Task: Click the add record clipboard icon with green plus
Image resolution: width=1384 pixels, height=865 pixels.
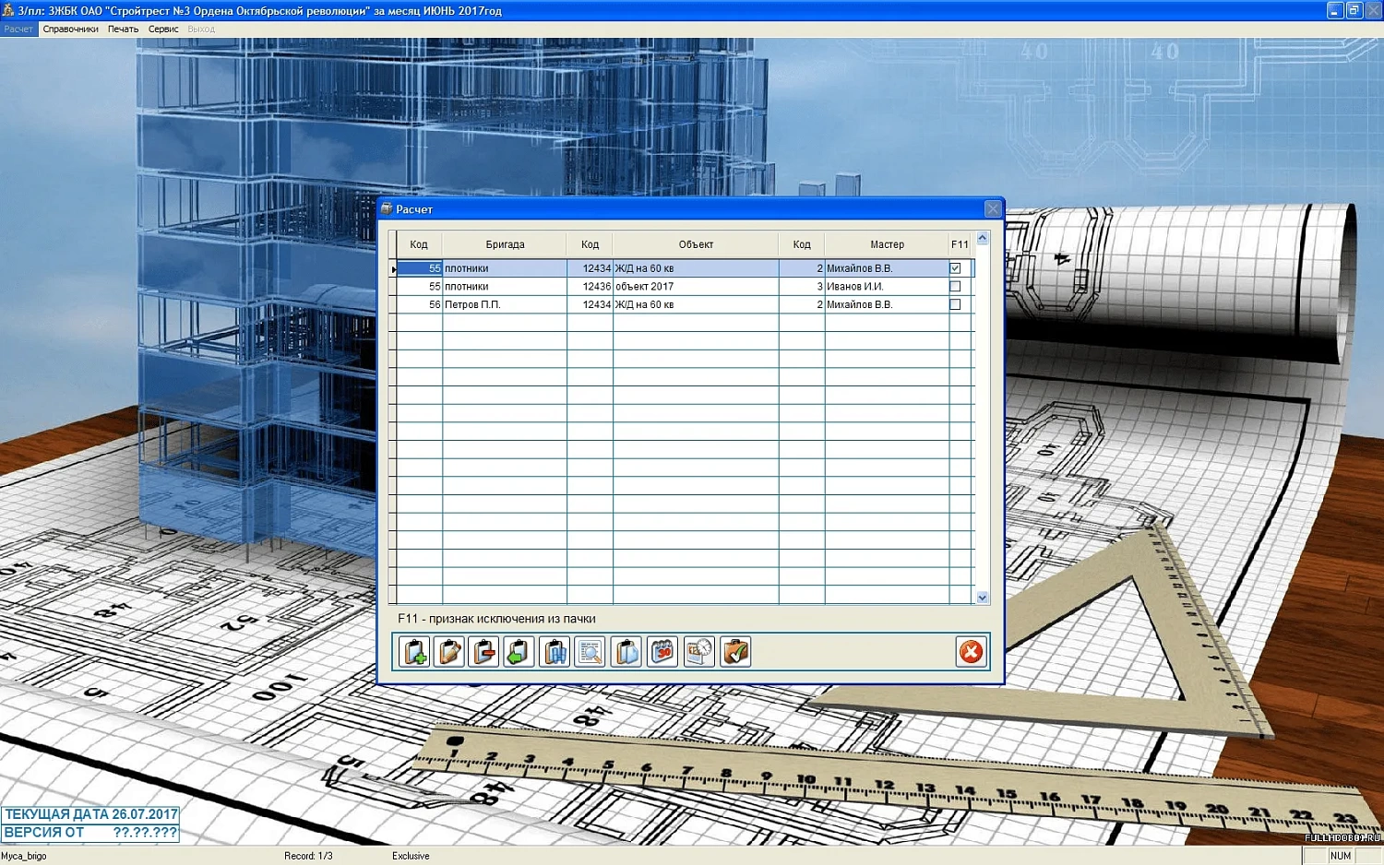Action: tap(415, 652)
